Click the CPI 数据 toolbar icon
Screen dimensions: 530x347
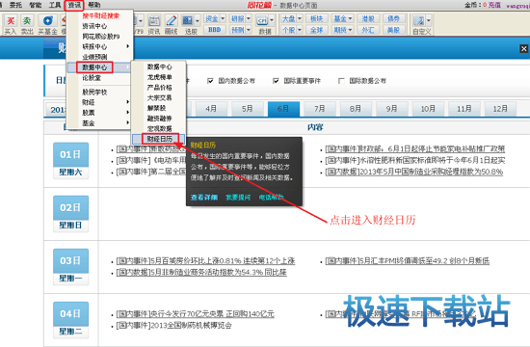(x=262, y=21)
